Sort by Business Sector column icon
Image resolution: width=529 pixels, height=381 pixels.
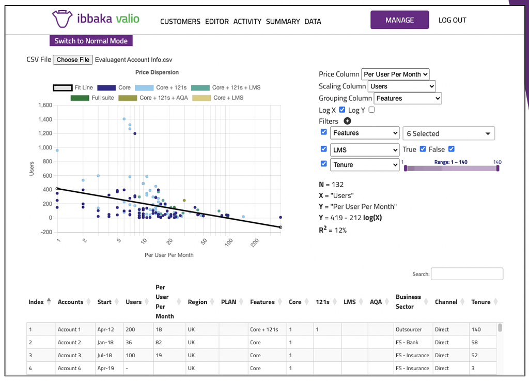coord(426,301)
